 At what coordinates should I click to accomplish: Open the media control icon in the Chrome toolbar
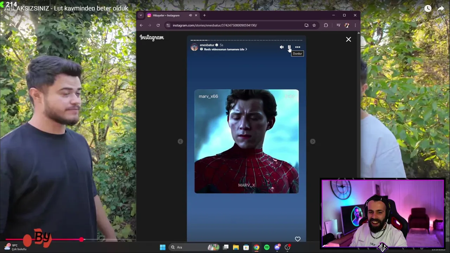pyautogui.click(x=338, y=25)
